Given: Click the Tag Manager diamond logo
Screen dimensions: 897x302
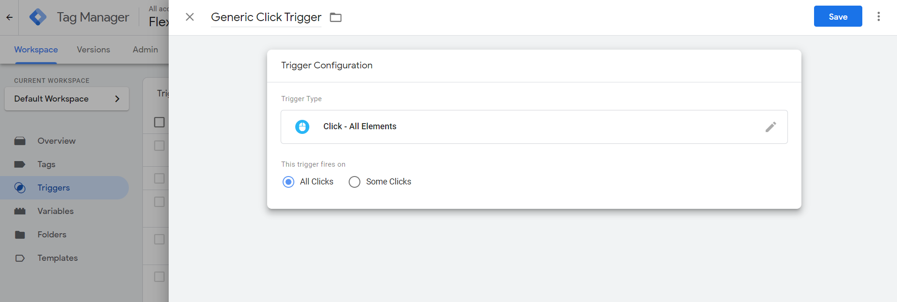Looking at the screenshot, I should pyautogui.click(x=37, y=17).
